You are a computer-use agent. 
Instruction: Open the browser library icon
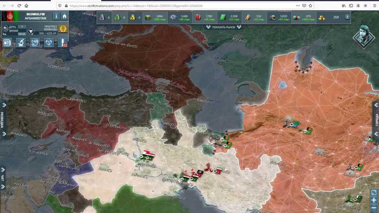[344, 6]
